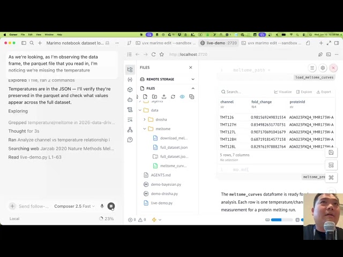The image size is (343, 257).
Task: Open the command palette button
Action: 331,178
